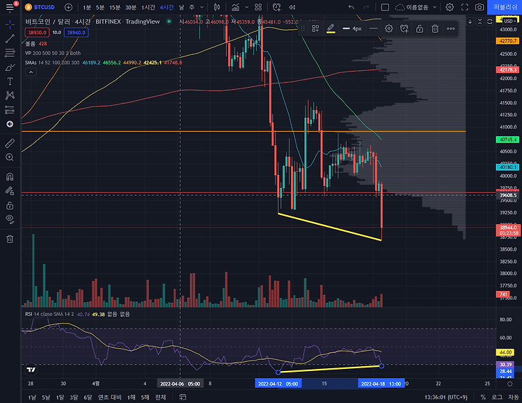Screen dimensions: 522x403
Task: Expand the timeframe interval dropdown chevron
Action: [202, 7]
